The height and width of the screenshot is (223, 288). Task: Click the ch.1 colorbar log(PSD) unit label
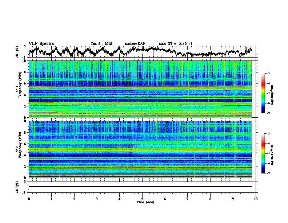pyautogui.click(x=272, y=95)
